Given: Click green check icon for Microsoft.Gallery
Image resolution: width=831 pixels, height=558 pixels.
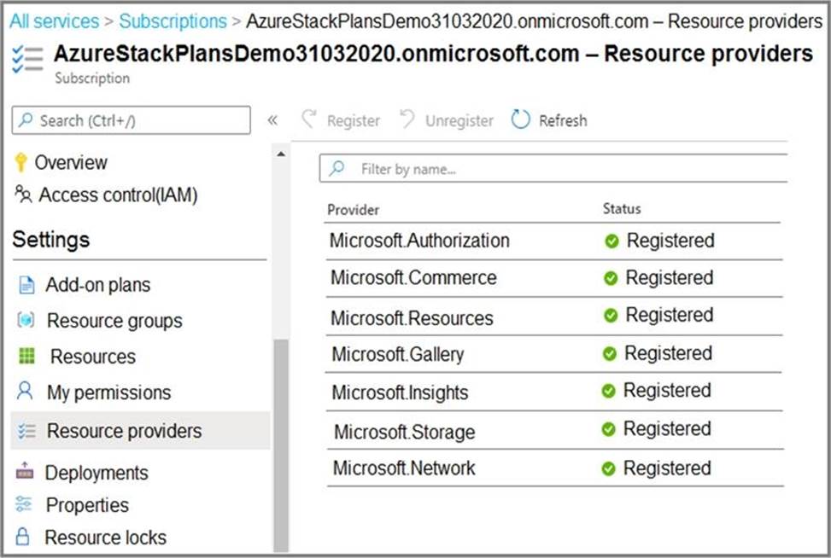Looking at the screenshot, I should tap(610, 353).
